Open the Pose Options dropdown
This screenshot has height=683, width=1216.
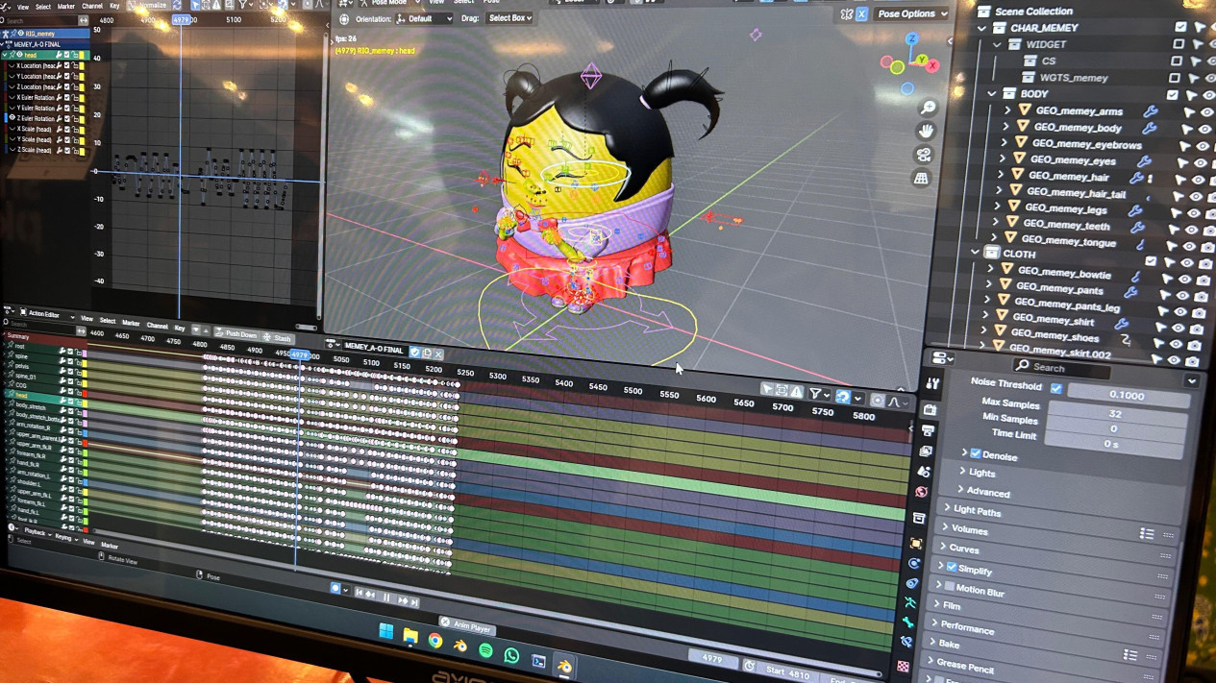911,13
